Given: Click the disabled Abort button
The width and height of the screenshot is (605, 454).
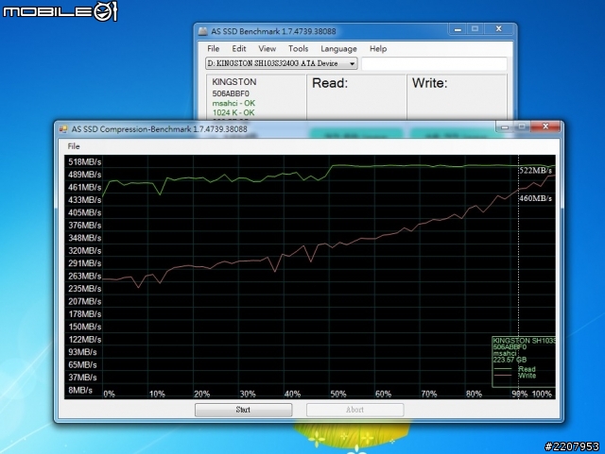Looking at the screenshot, I should (x=355, y=410).
